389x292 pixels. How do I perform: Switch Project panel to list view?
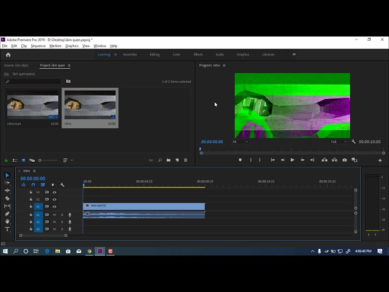pyautogui.click(x=15, y=161)
